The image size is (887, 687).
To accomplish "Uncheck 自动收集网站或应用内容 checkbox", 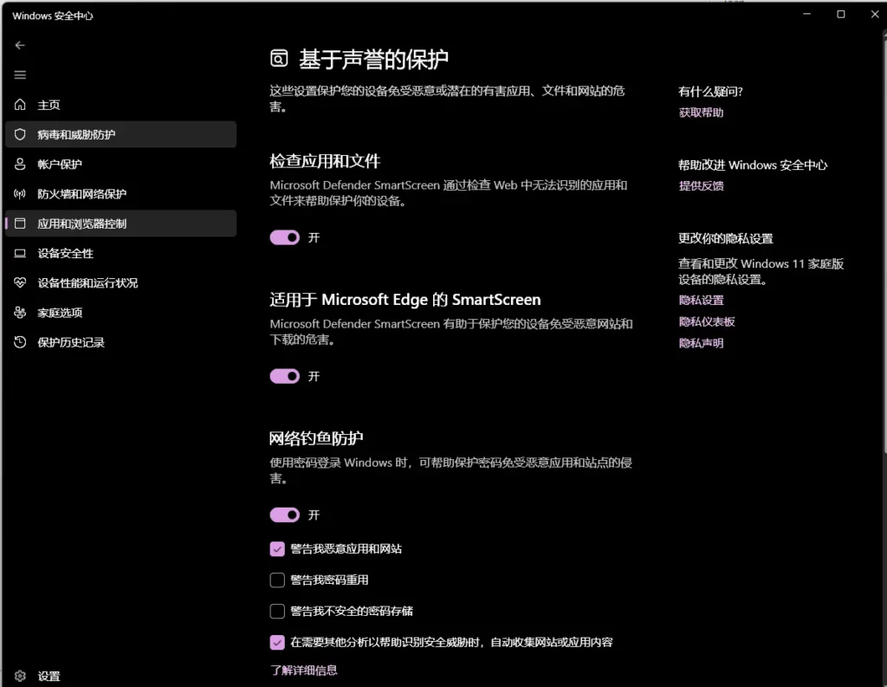I will (x=277, y=642).
